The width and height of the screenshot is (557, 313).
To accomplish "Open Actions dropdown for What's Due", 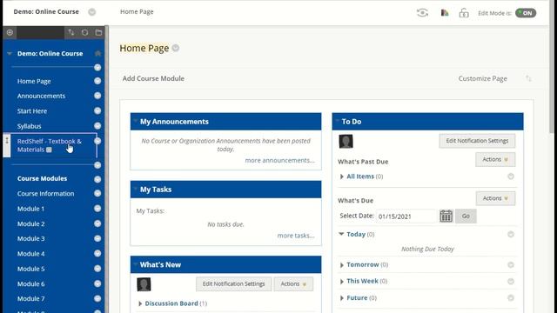I will tap(495, 198).
